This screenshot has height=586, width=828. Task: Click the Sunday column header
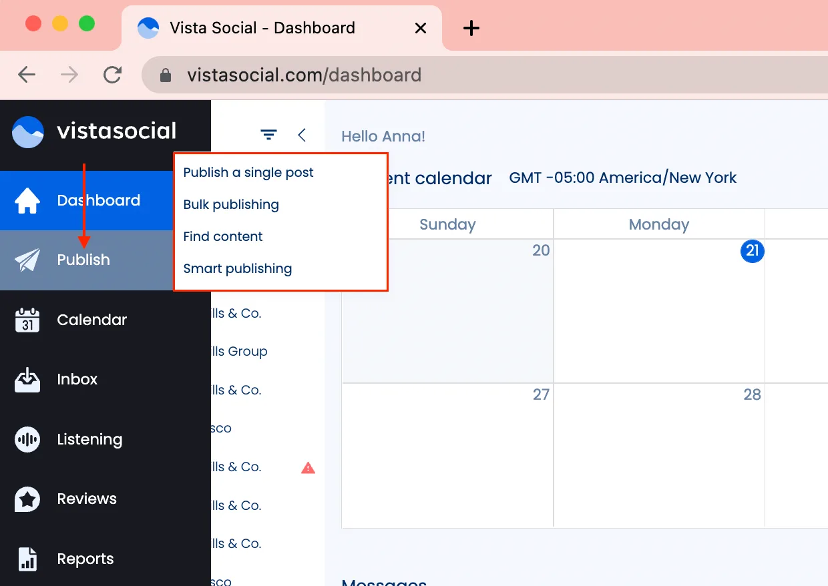click(x=447, y=224)
